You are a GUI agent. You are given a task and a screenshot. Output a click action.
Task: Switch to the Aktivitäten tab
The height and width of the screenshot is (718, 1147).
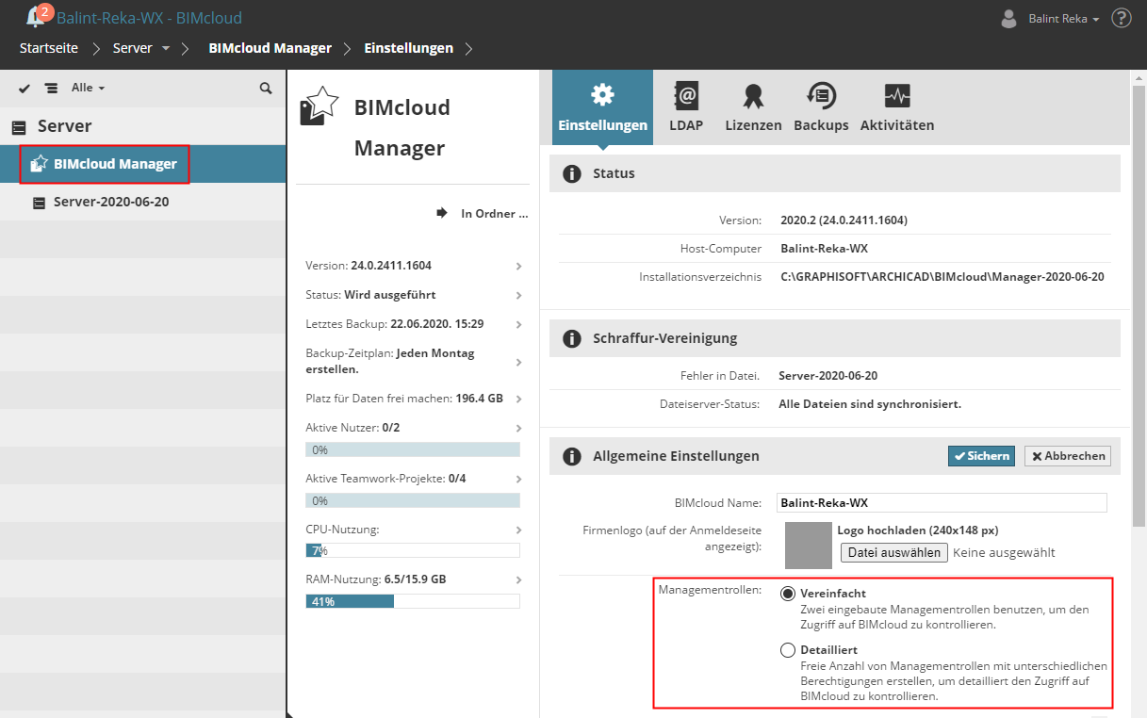897,107
